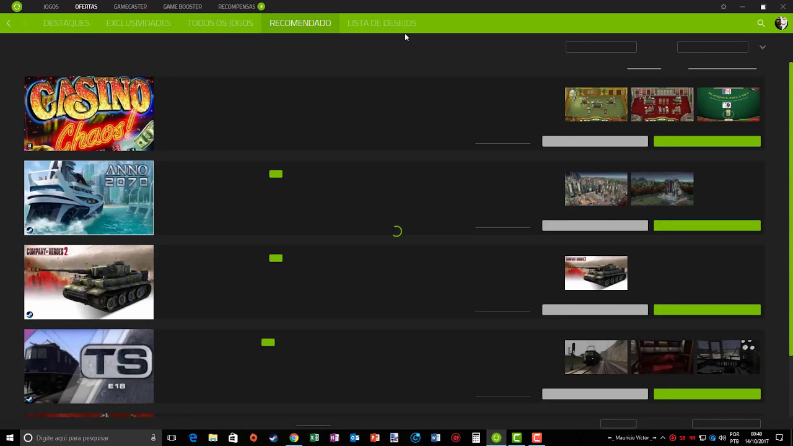
Task: Click the green button in Company of Heroes 2 row
Action: [x=707, y=310]
